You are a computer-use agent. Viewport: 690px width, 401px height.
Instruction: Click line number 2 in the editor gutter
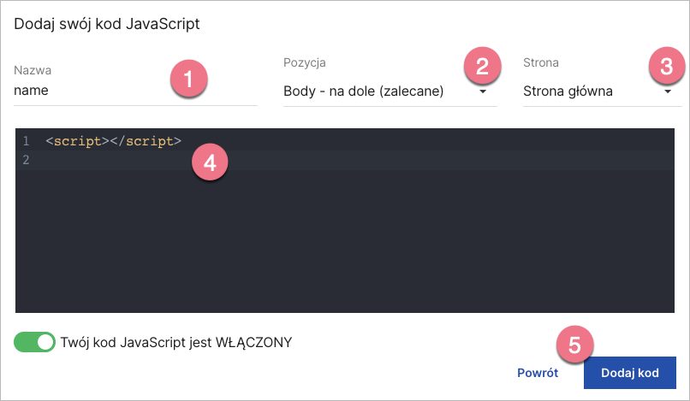pyautogui.click(x=27, y=160)
